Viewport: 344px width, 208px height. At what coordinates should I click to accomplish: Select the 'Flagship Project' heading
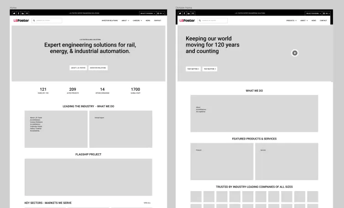(x=89, y=155)
